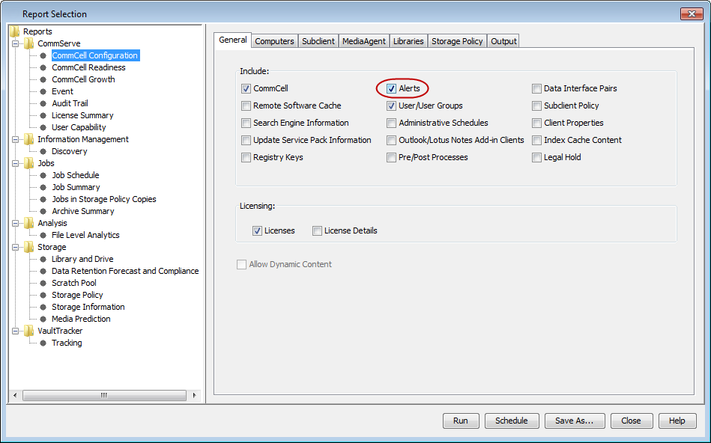The height and width of the screenshot is (443, 711).
Task: Click the Information Management folder icon
Action: tap(29, 139)
